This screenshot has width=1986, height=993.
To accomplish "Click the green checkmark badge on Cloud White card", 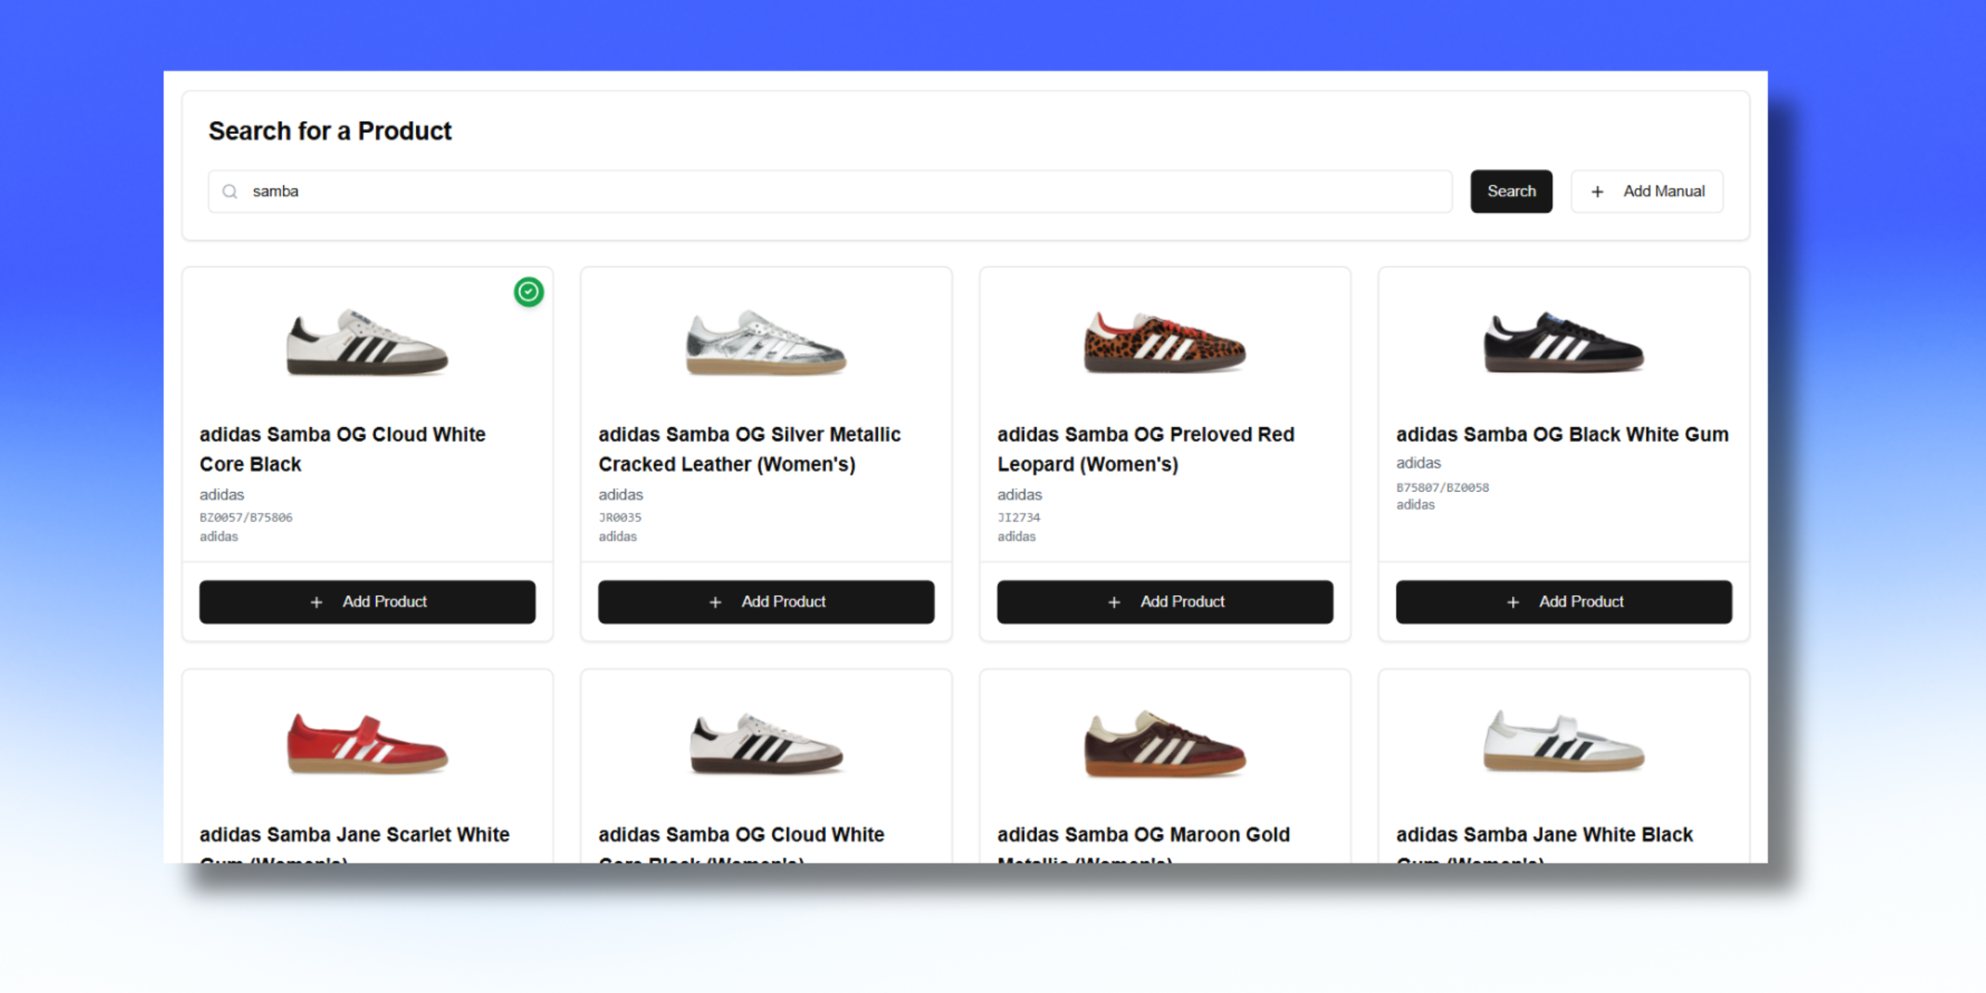I will pyautogui.click(x=529, y=292).
